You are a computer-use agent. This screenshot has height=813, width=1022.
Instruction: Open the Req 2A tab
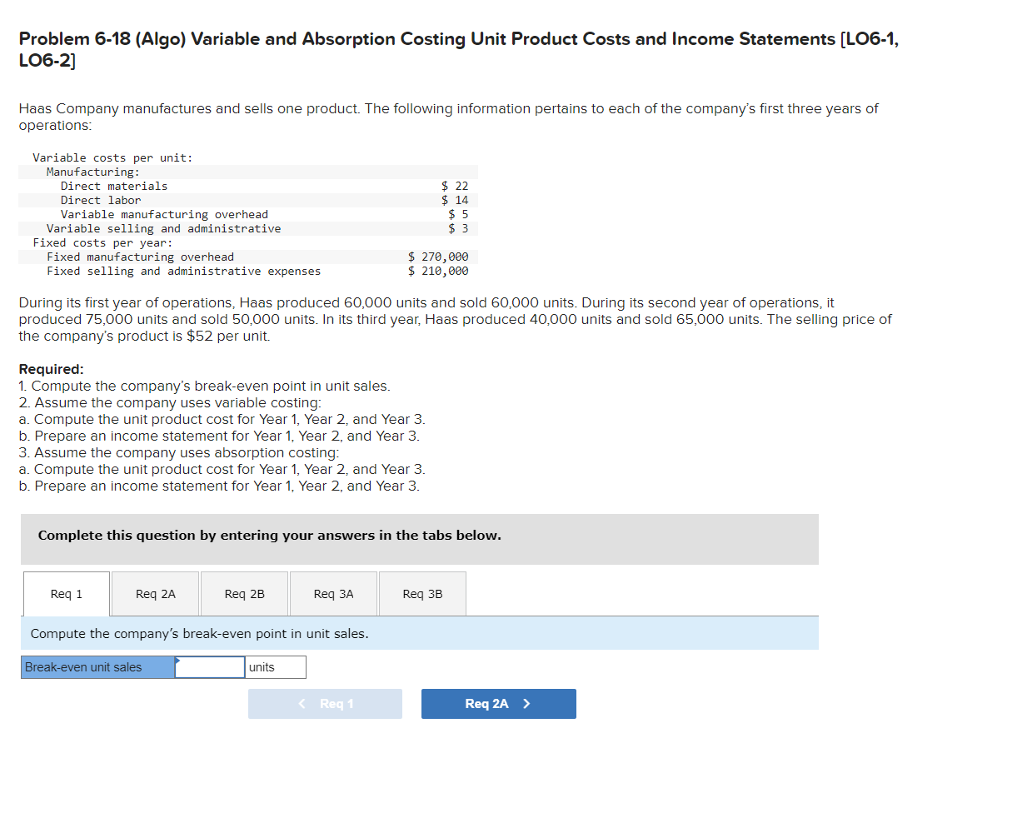(155, 593)
